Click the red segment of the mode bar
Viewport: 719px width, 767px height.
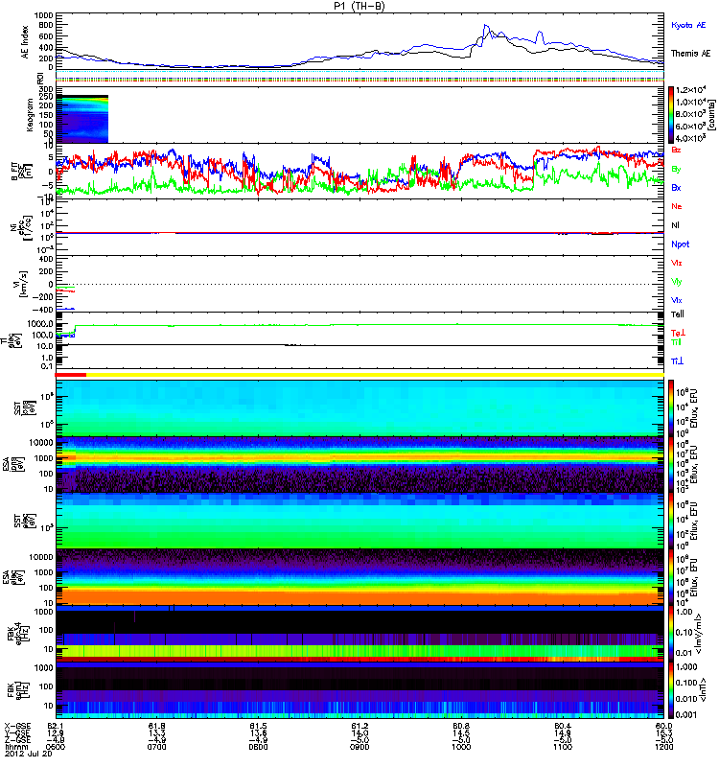point(71,375)
